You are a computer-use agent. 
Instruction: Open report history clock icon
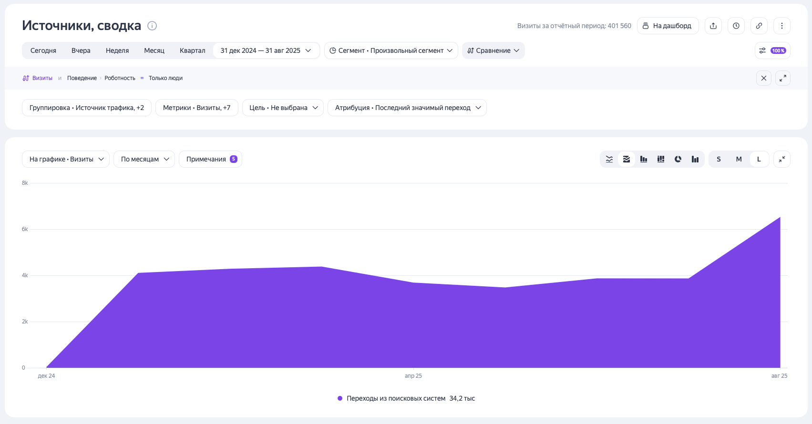(x=736, y=26)
